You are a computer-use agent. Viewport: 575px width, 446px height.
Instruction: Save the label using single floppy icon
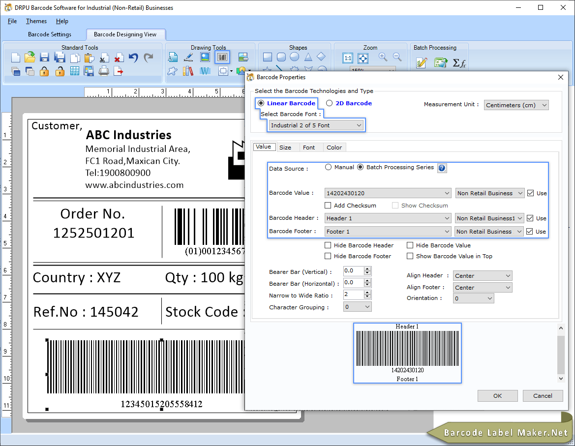click(44, 58)
